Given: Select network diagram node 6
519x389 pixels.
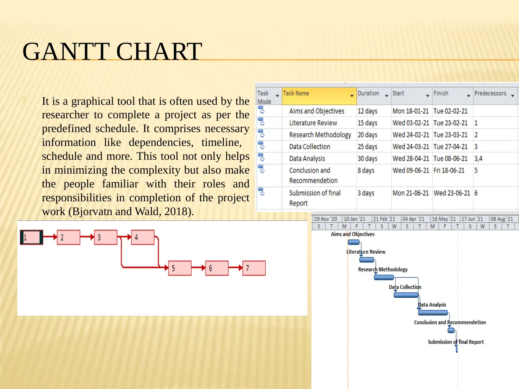Looking at the screenshot, I should tap(217, 268).
